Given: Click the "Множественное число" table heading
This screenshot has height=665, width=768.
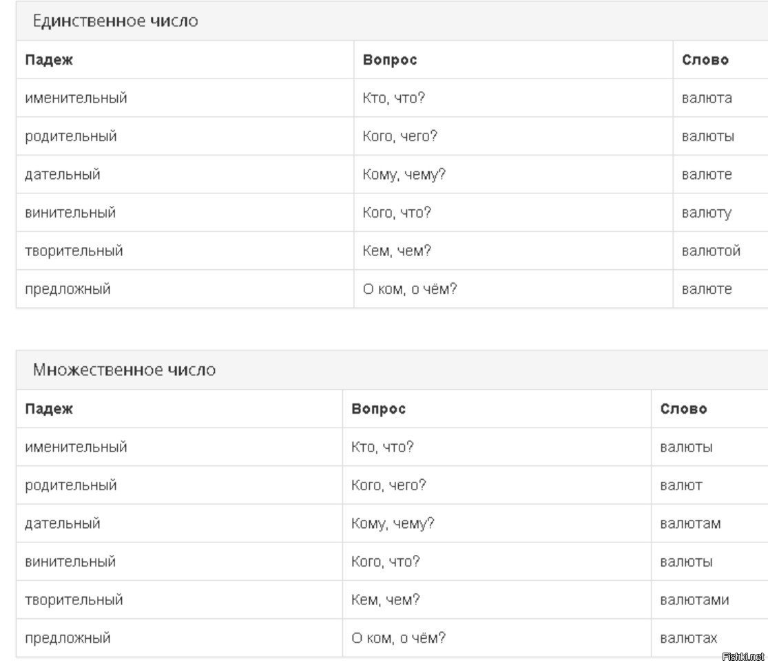Looking at the screenshot, I should [x=124, y=370].
